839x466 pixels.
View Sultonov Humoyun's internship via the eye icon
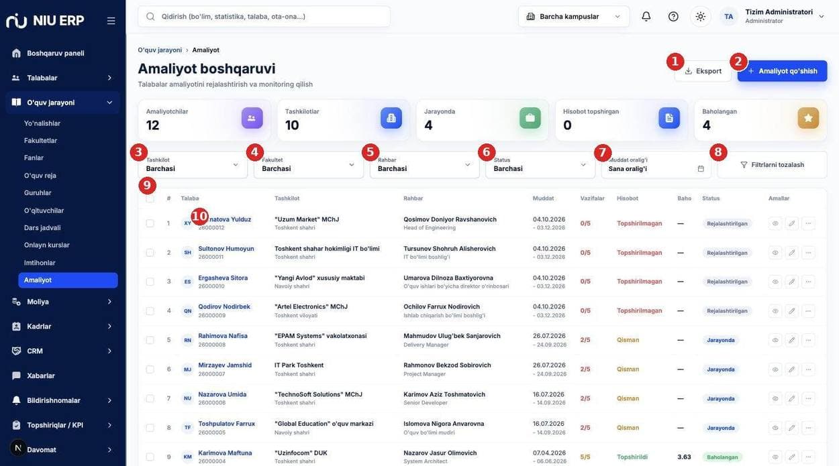click(x=775, y=253)
